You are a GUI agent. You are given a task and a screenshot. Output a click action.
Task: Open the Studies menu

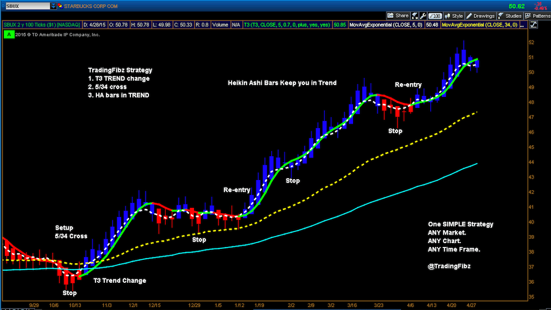(509, 16)
